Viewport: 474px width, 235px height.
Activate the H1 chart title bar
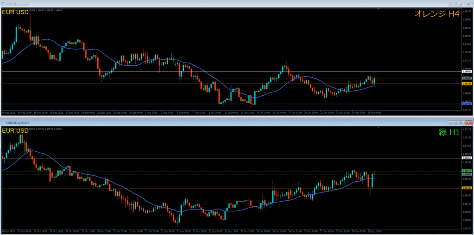pos(231,123)
